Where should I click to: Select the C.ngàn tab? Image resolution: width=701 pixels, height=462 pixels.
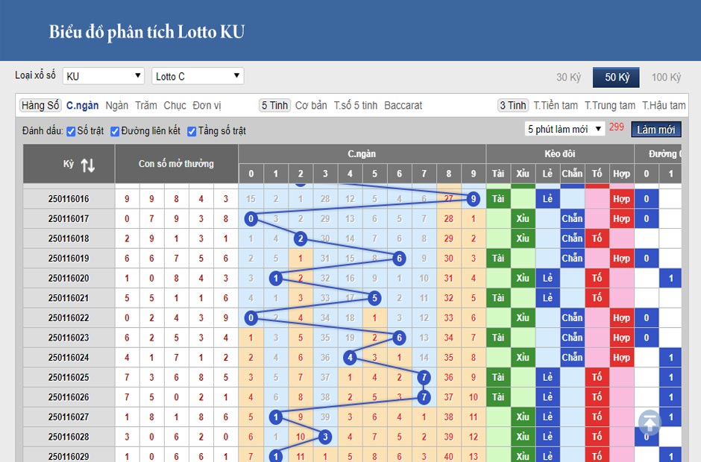coord(82,106)
